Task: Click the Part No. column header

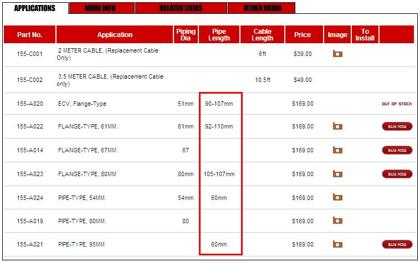Action: coord(29,35)
